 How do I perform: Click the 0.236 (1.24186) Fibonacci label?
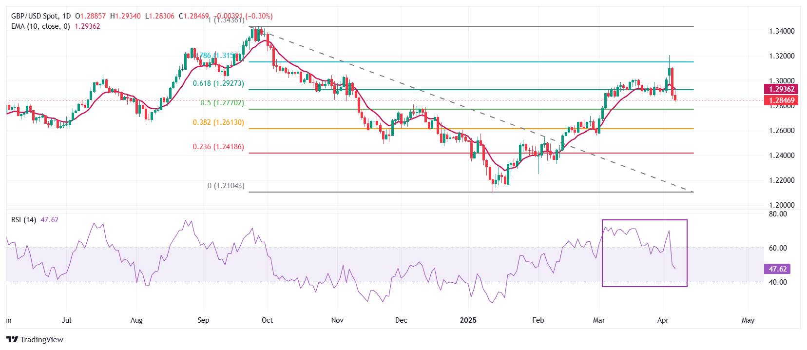click(x=218, y=147)
